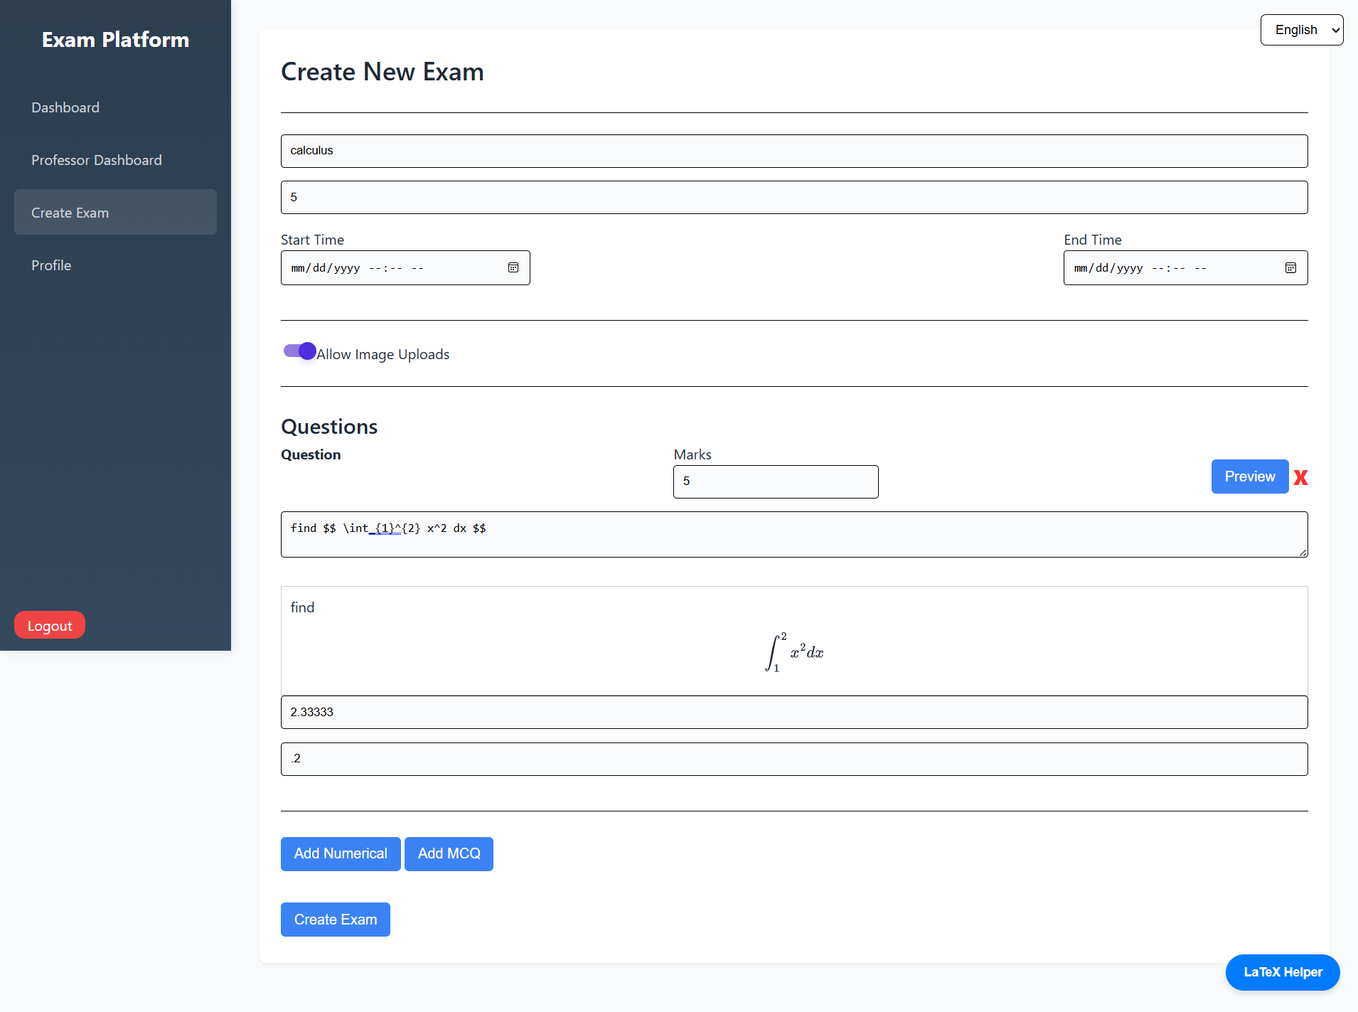The width and height of the screenshot is (1358, 1012).
Task: Open the Start Time calendar picker
Action: tap(513, 267)
